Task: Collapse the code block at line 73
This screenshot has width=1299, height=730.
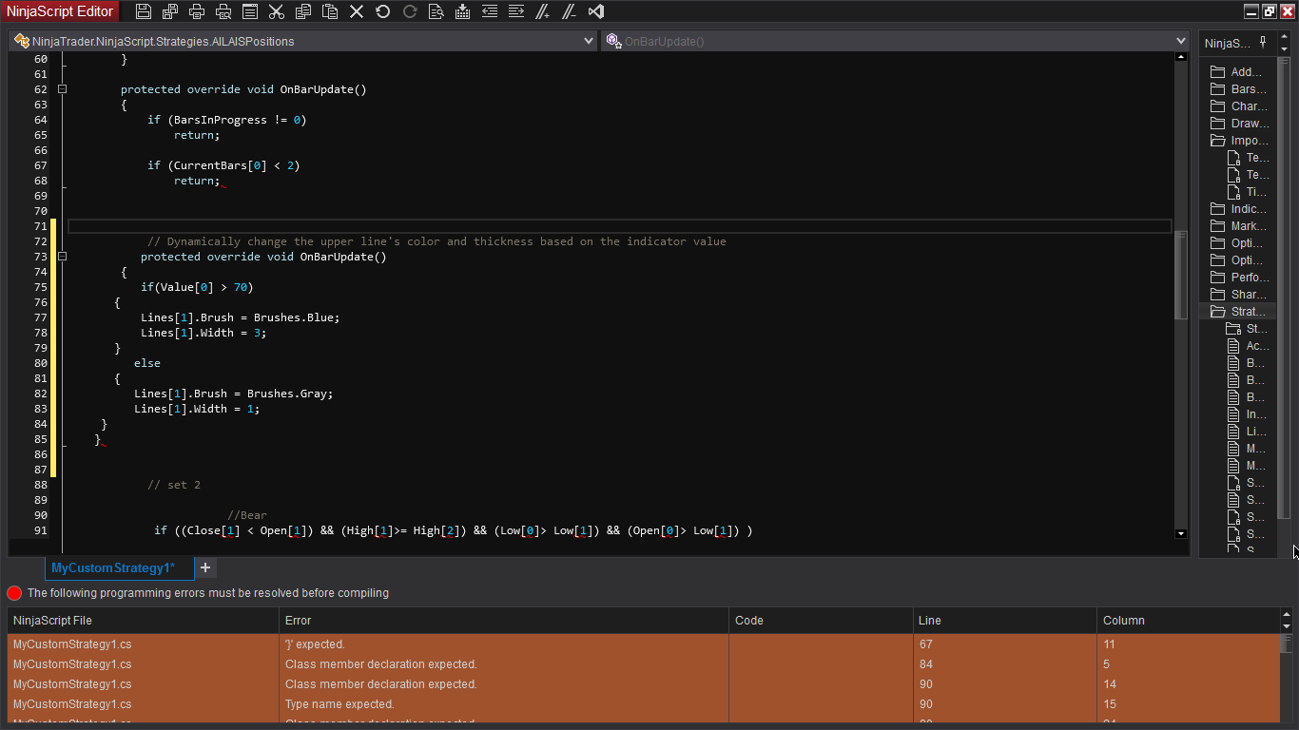Action: tap(63, 257)
